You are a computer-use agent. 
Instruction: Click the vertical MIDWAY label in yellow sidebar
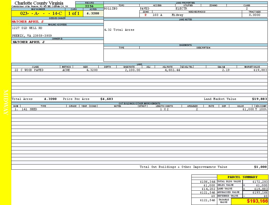(x=6, y=102)
